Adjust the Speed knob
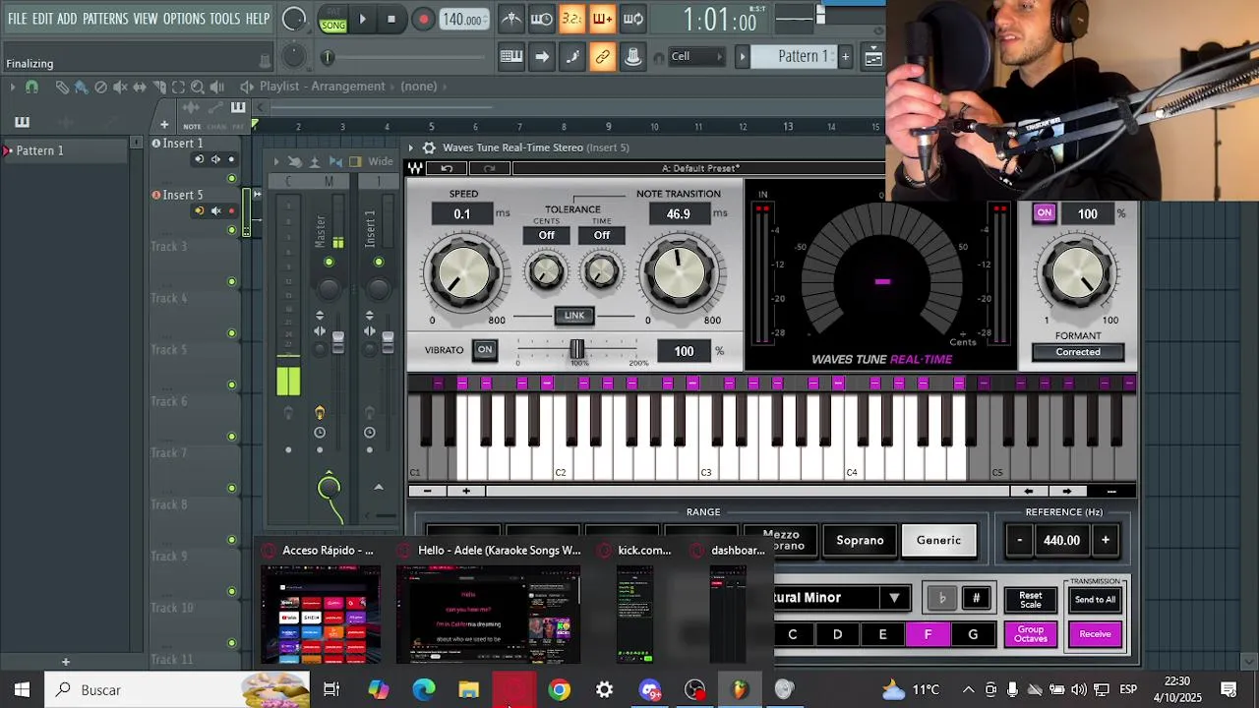1259x708 pixels. coord(462,272)
